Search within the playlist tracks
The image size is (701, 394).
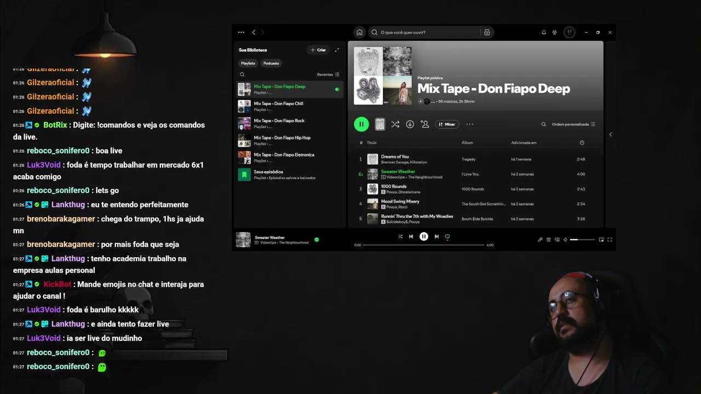pyautogui.click(x=543, y=124)
